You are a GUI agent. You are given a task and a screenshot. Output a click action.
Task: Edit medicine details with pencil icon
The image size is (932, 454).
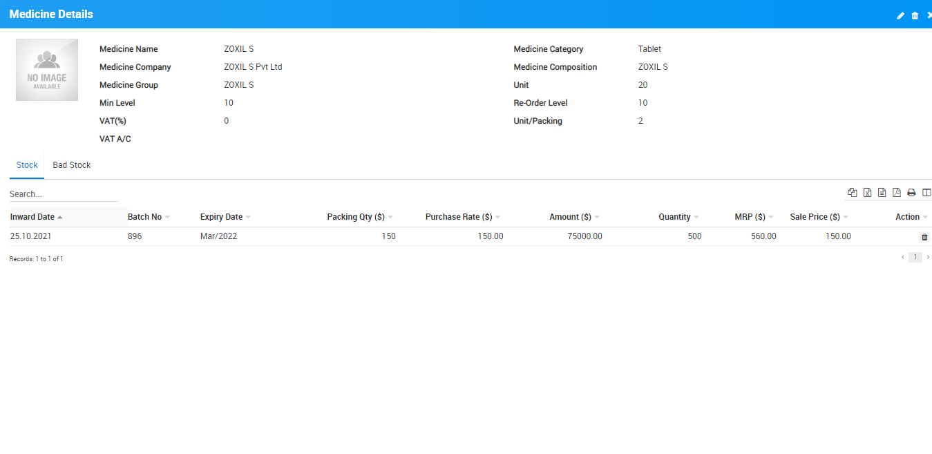pos(900,15)
